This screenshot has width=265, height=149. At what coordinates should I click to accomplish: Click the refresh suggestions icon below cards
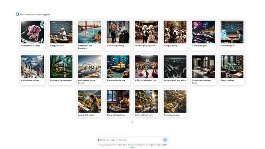point(132,122)
